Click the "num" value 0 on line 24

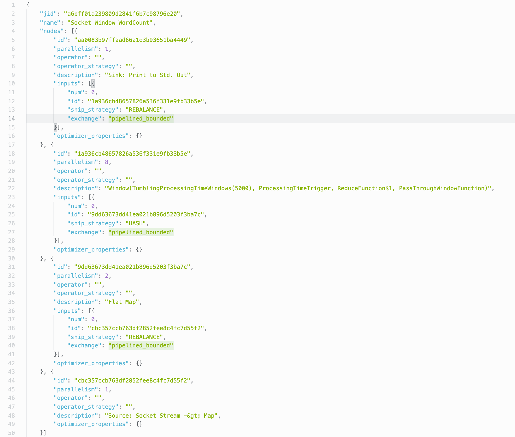93,206
